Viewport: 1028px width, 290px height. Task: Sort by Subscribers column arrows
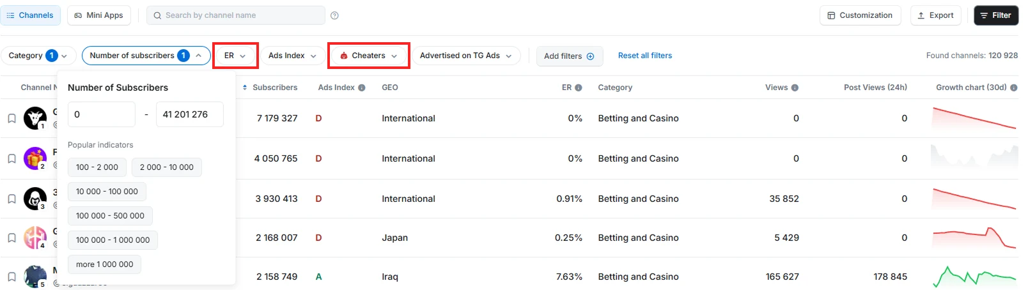coord(245,88)
